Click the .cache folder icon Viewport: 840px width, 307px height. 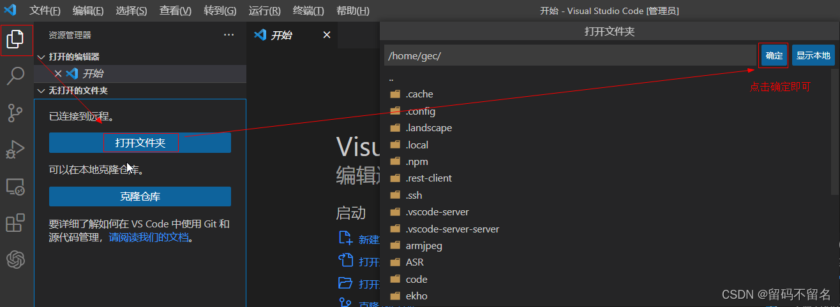pos(394,94)
